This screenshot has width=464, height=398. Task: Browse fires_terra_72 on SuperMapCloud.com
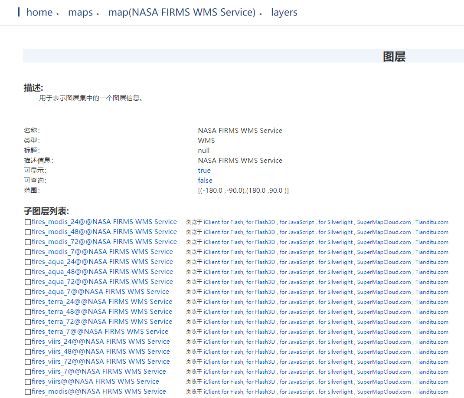click(384, 322)
